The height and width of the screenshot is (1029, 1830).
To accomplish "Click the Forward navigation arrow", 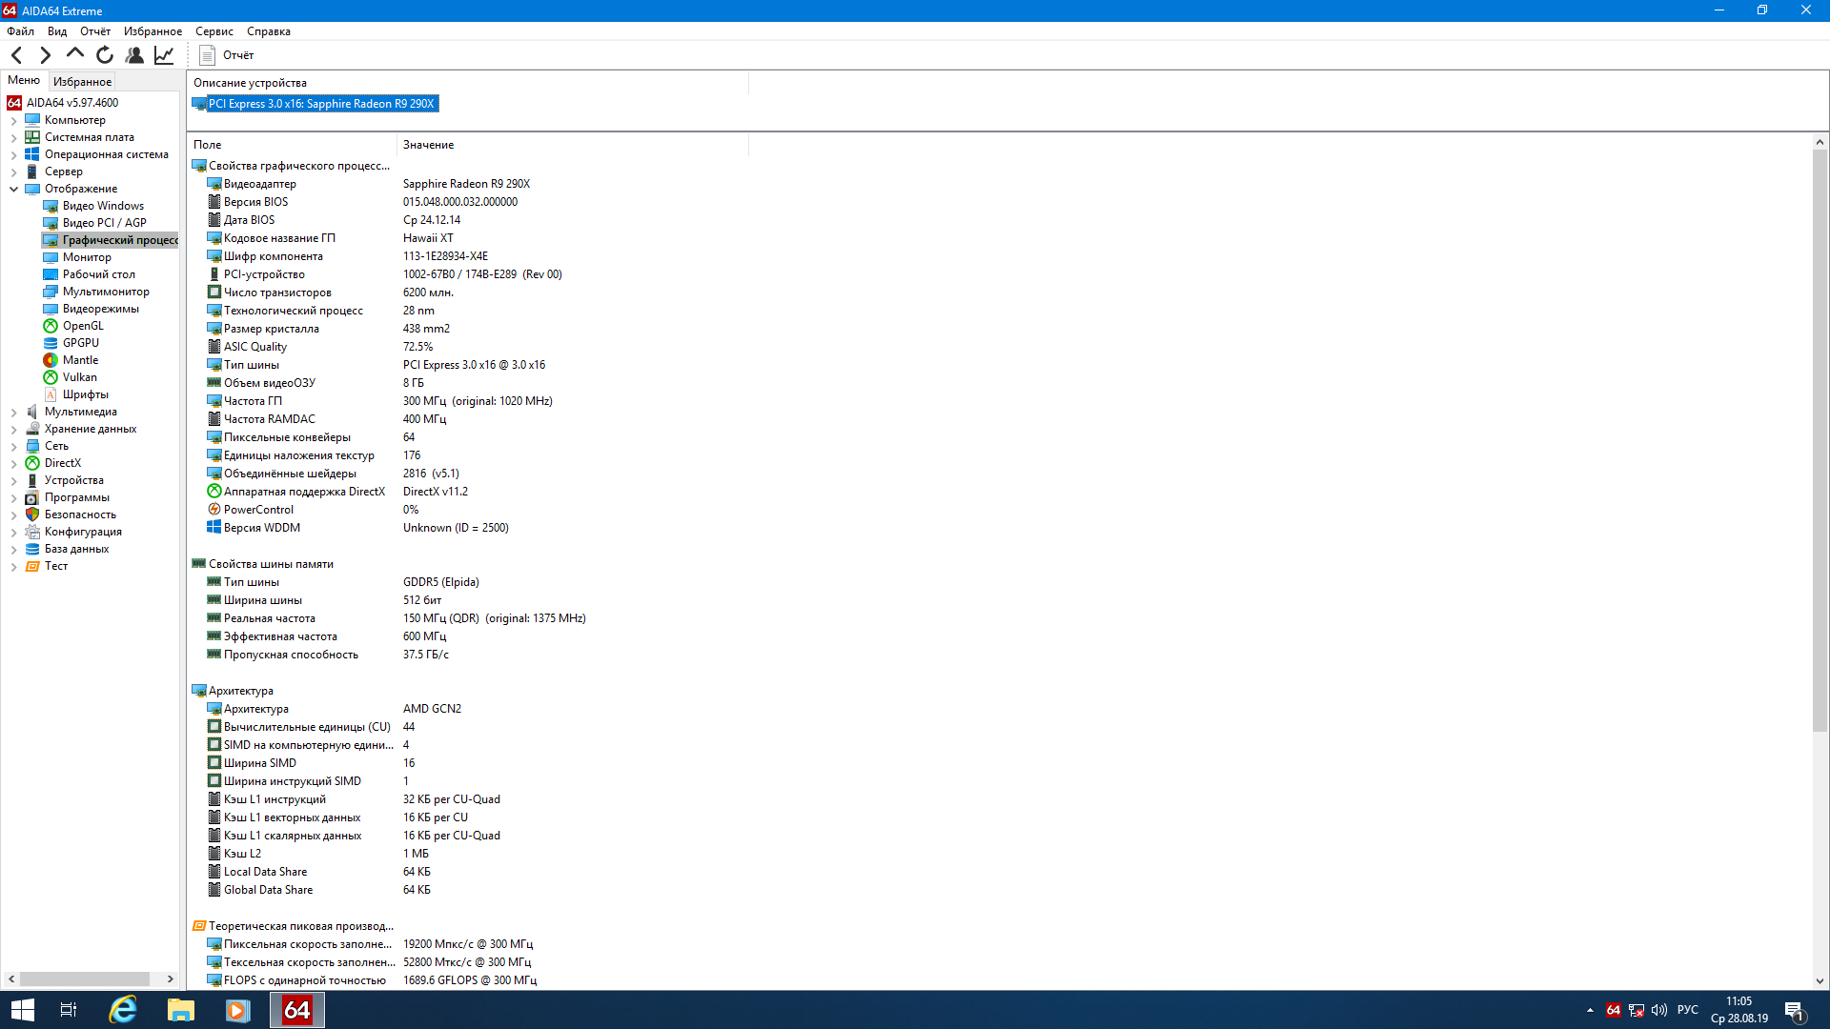I will click(45, 55).
